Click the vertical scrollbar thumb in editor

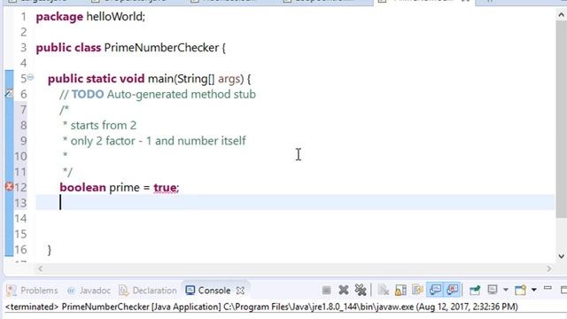pos(561,120)
